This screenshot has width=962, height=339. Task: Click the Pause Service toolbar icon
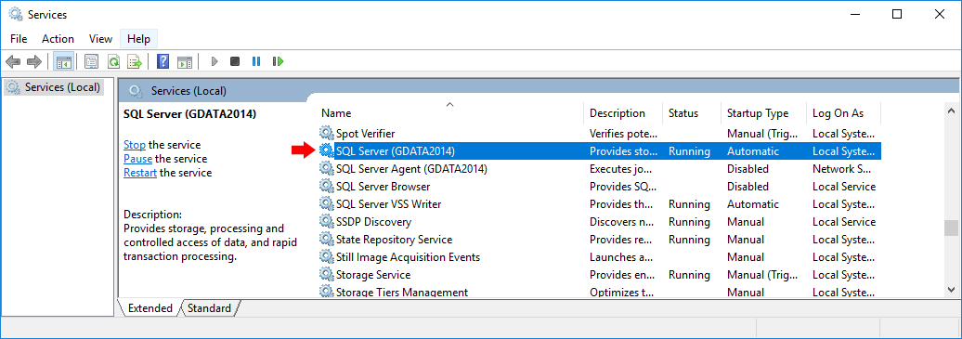(256, 61)
